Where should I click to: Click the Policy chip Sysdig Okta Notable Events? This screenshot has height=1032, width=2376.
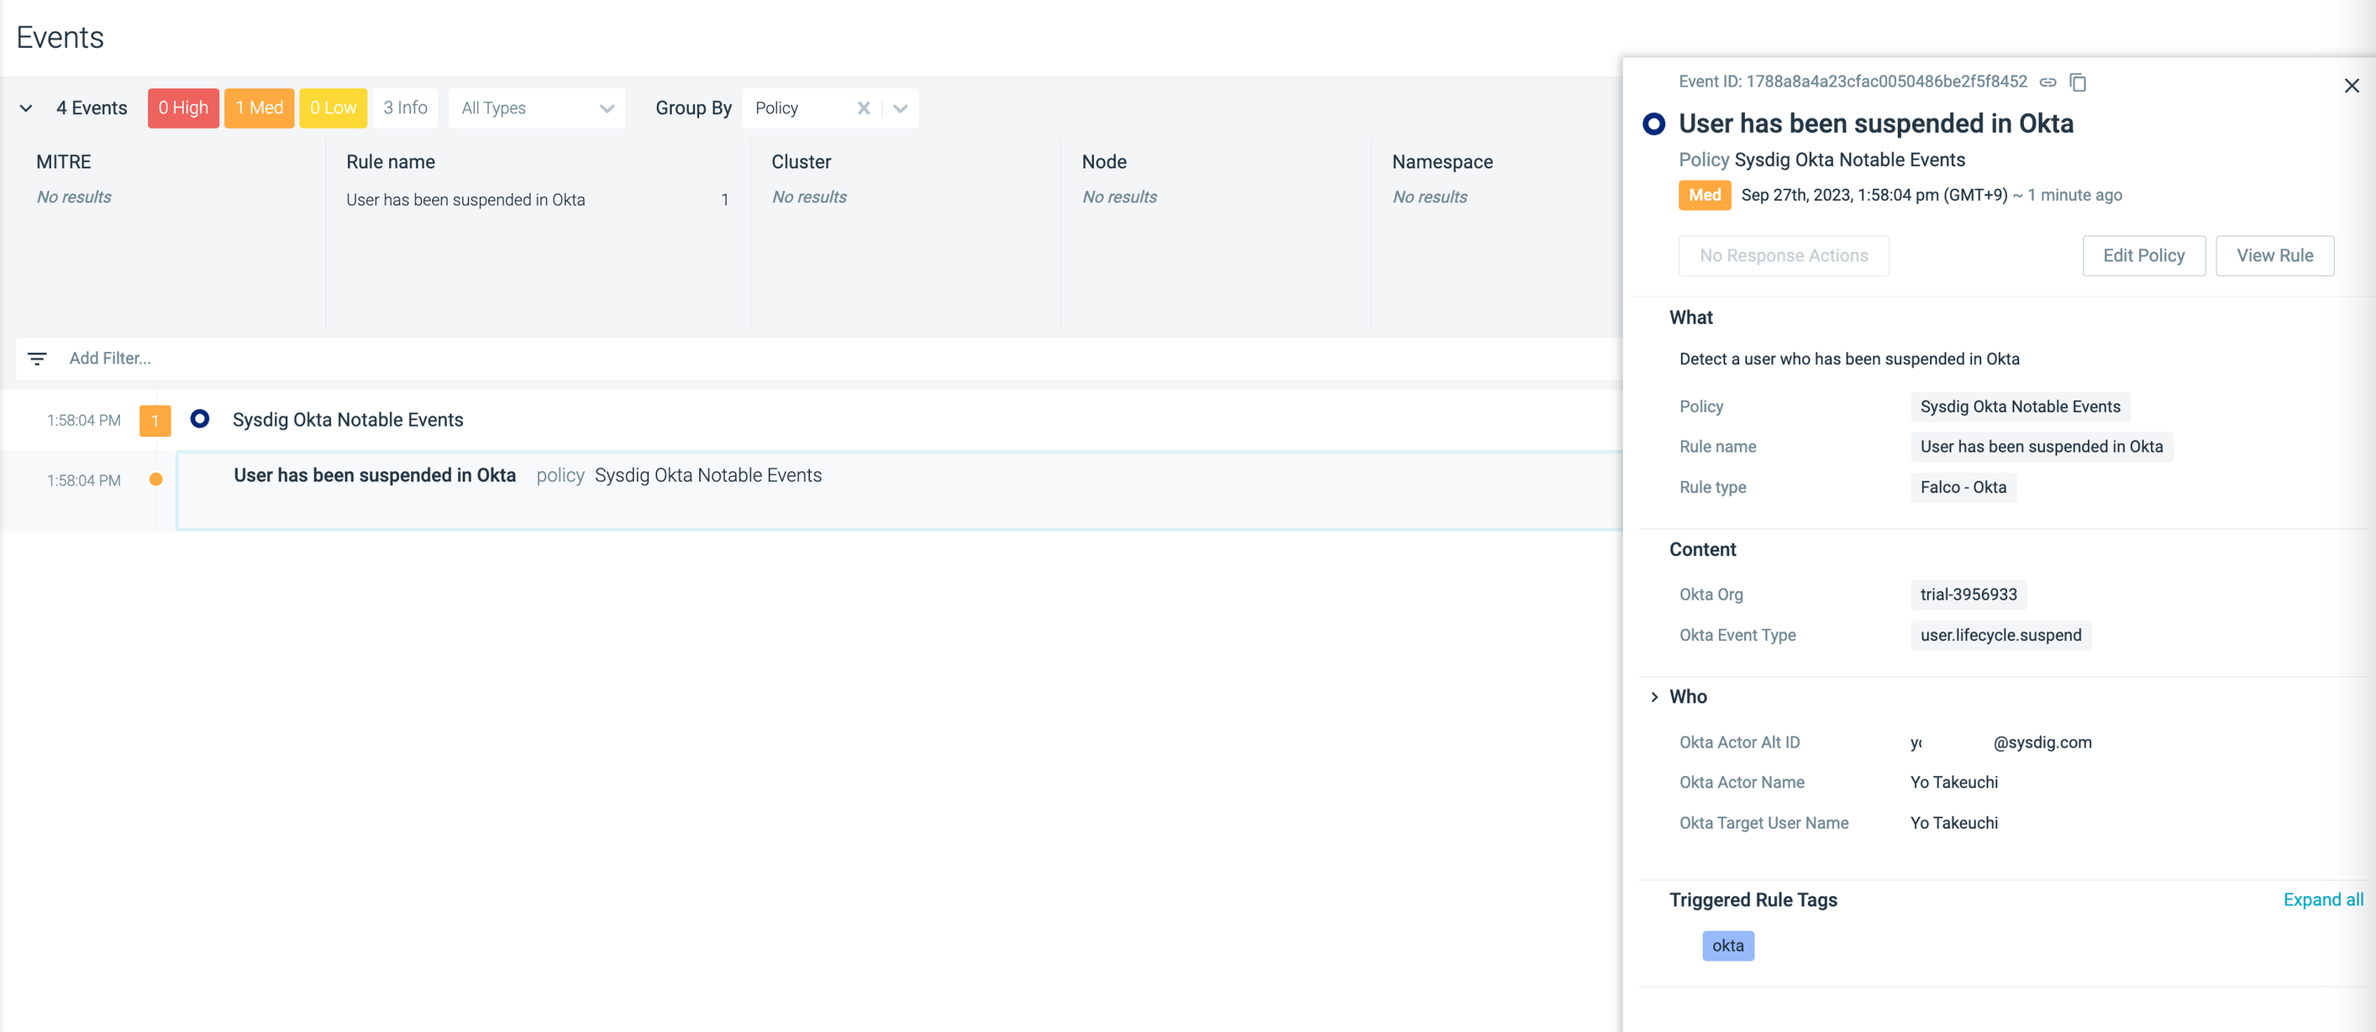[2020, 406]
